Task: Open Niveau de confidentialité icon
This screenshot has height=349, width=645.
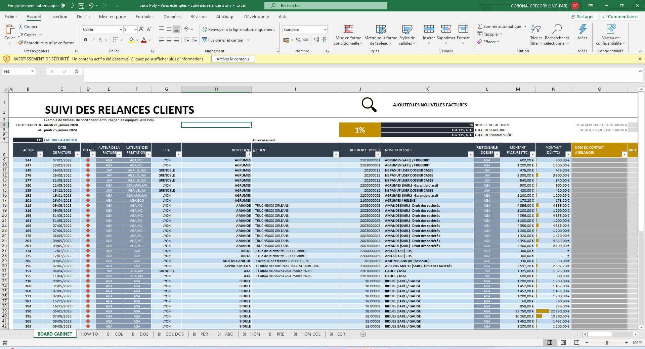Action: (x=611, y=29)
